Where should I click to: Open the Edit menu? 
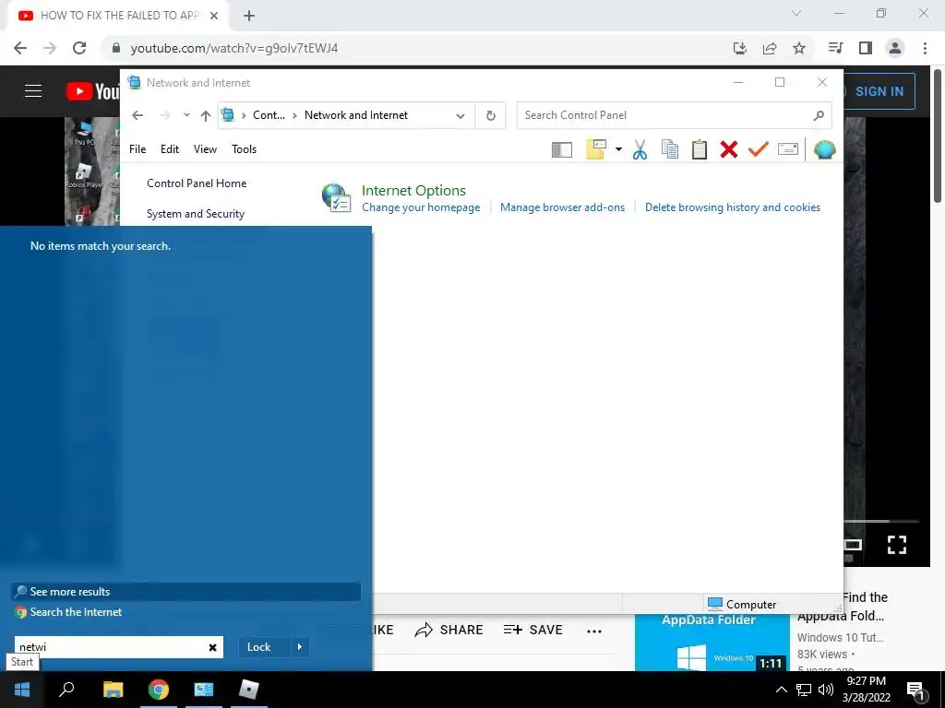[170, 149]
